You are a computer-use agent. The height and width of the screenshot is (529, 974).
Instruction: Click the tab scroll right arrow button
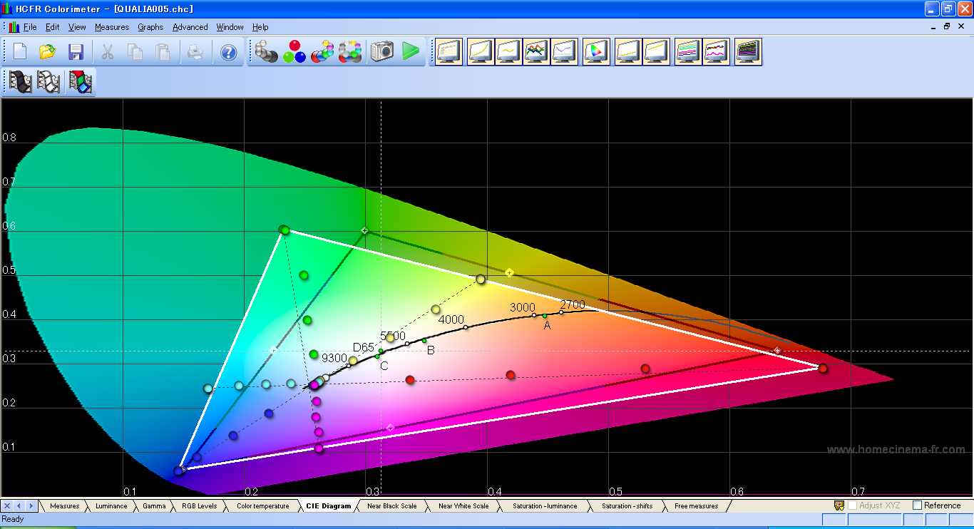pyautogui.click(x=31, y=506)
